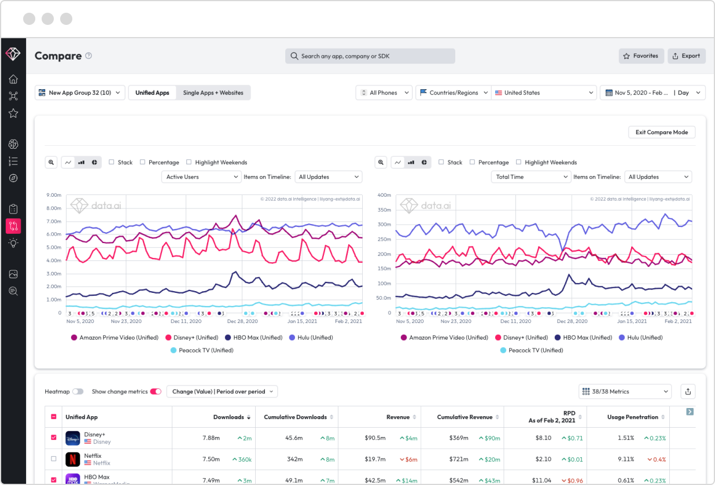Switch the Active Users chart to bar view

click(82, 163)
